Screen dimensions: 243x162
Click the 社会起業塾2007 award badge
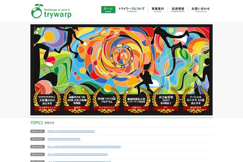[166, 100]
